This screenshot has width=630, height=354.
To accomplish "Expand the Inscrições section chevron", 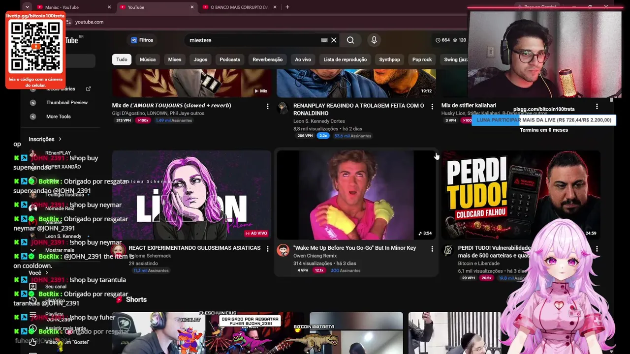I will tap(60, 139).
